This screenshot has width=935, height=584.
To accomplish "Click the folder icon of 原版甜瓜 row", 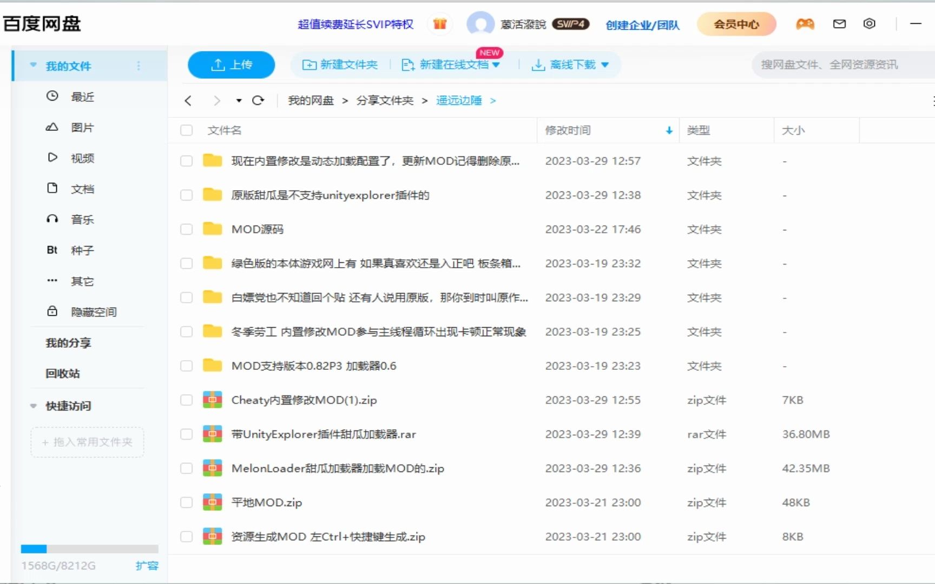I will pyautogui.click(x=213, y=195).
